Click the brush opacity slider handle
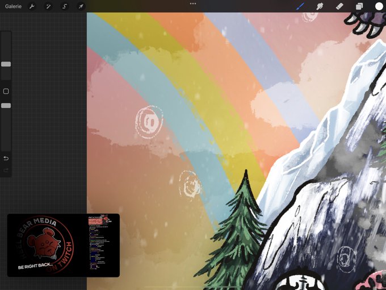This screenshot has width=386, height=290. pyautogui.click(x=6, y=106)
